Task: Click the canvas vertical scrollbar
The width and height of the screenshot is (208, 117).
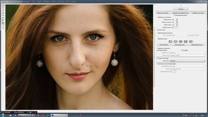Action: [x=154, y=57]
